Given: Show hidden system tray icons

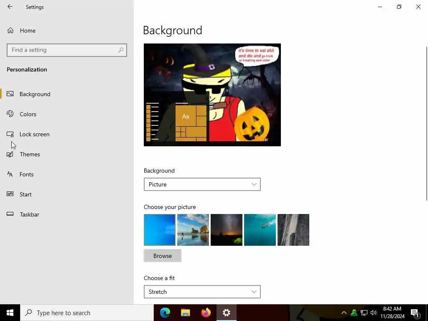Looking at the screenshot, I should [x=344, y=313].
